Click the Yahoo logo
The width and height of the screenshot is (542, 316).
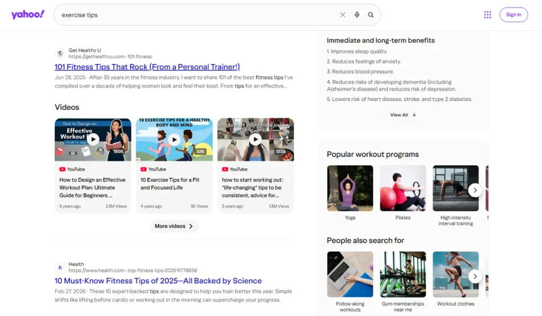tap(28, 14)
